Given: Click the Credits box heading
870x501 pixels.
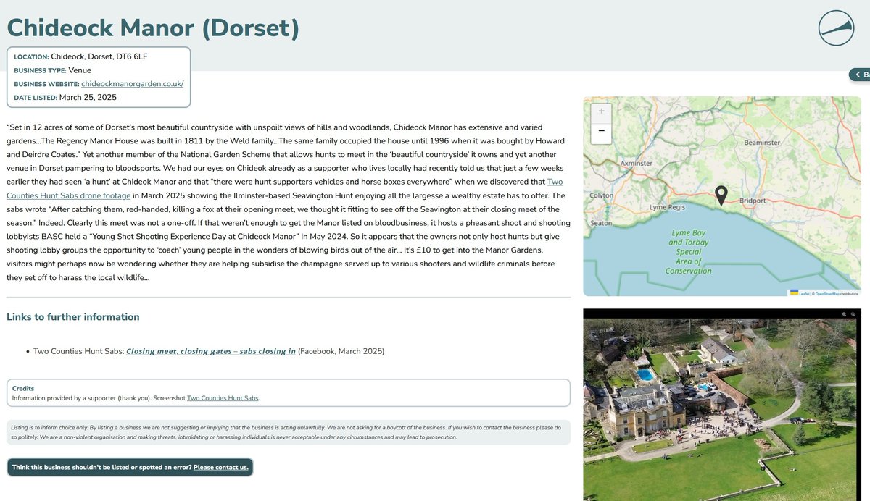Looking at the screenshot, I should pyautogui.click(x=23, y=389).
